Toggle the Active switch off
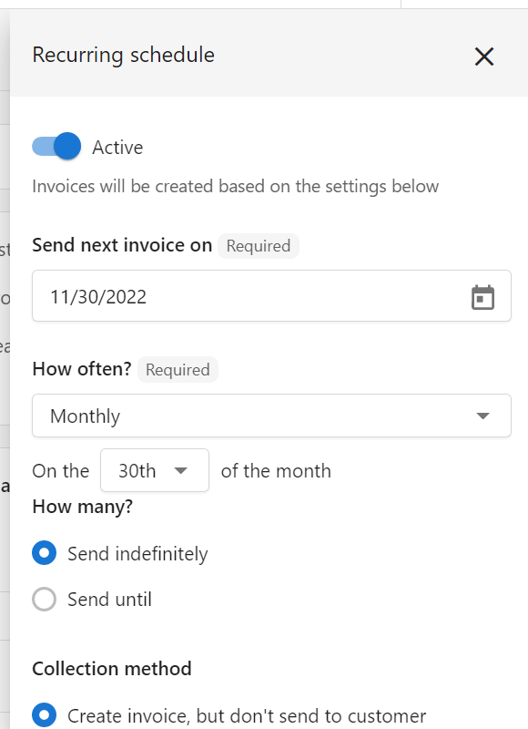This screenshot has width=528, height=729. [56, 147]
